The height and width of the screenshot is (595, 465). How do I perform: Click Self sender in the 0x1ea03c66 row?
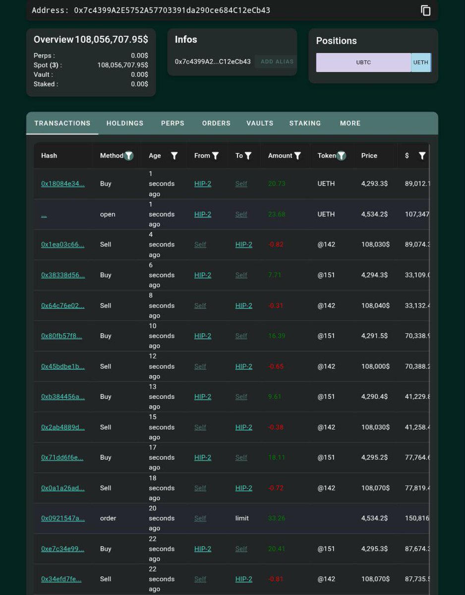pyautogui.click(x=200, y=244)
